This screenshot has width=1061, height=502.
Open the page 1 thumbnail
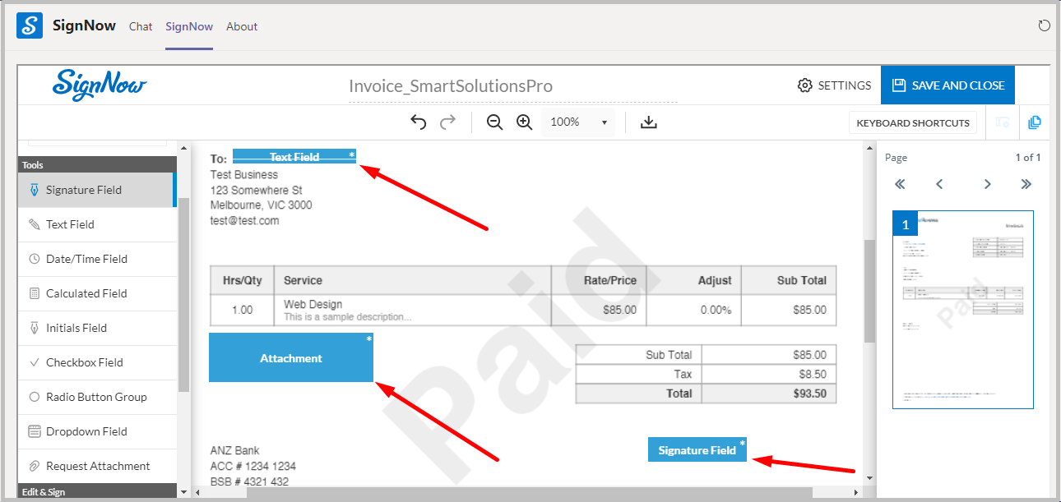point(963,310)
